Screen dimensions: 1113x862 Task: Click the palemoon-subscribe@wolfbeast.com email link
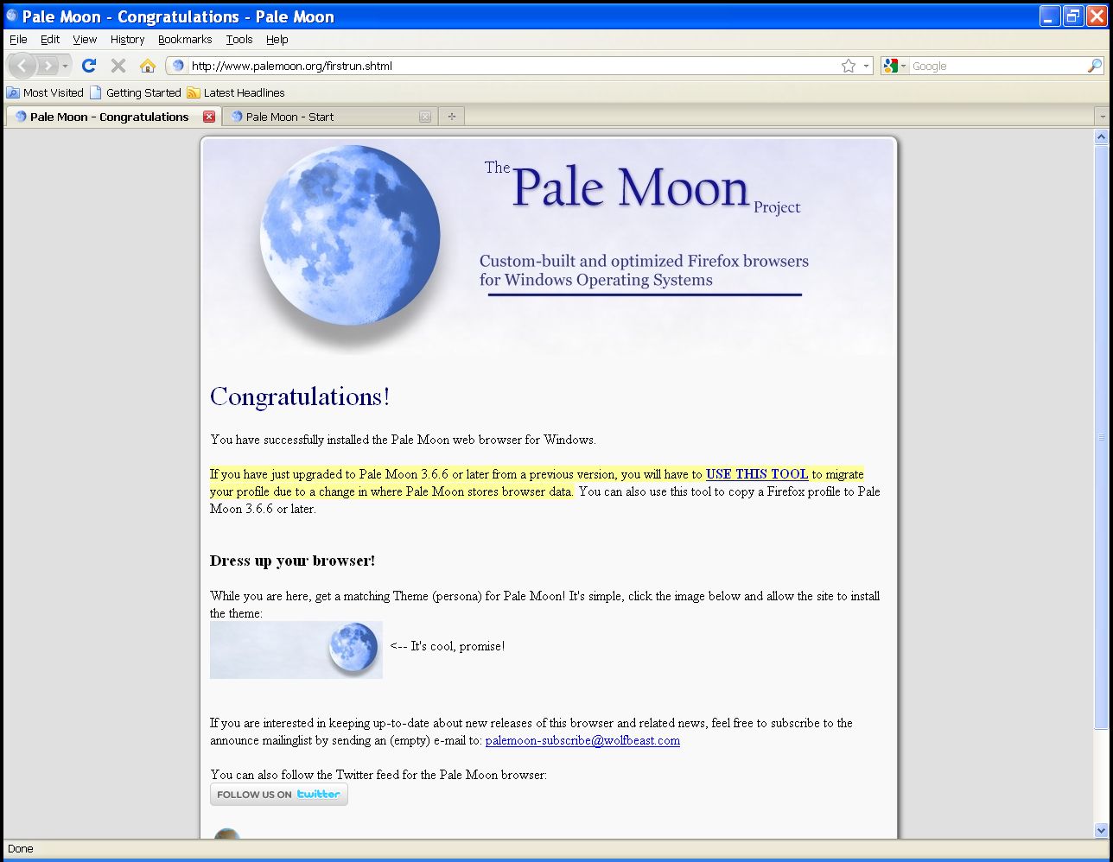tap(582, 740)
